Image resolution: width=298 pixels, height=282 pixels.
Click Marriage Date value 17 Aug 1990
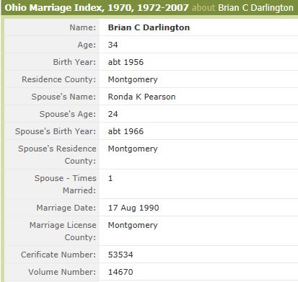click(x=133, y=208)
